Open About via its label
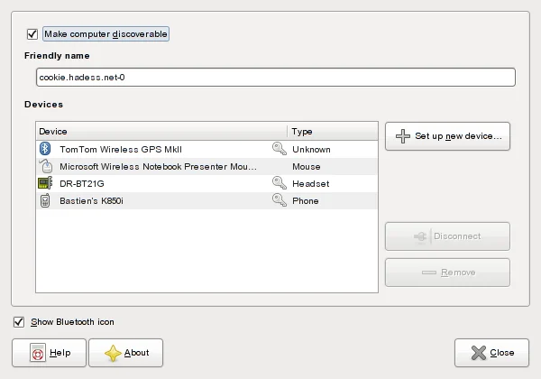 pyautogui.click(x=137, y=353)
